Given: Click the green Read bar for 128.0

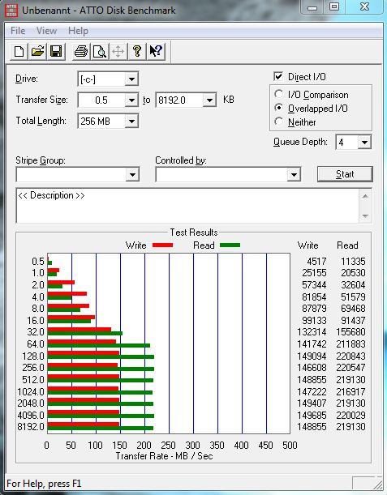Looking at the screenshot, I should (101, 356).
